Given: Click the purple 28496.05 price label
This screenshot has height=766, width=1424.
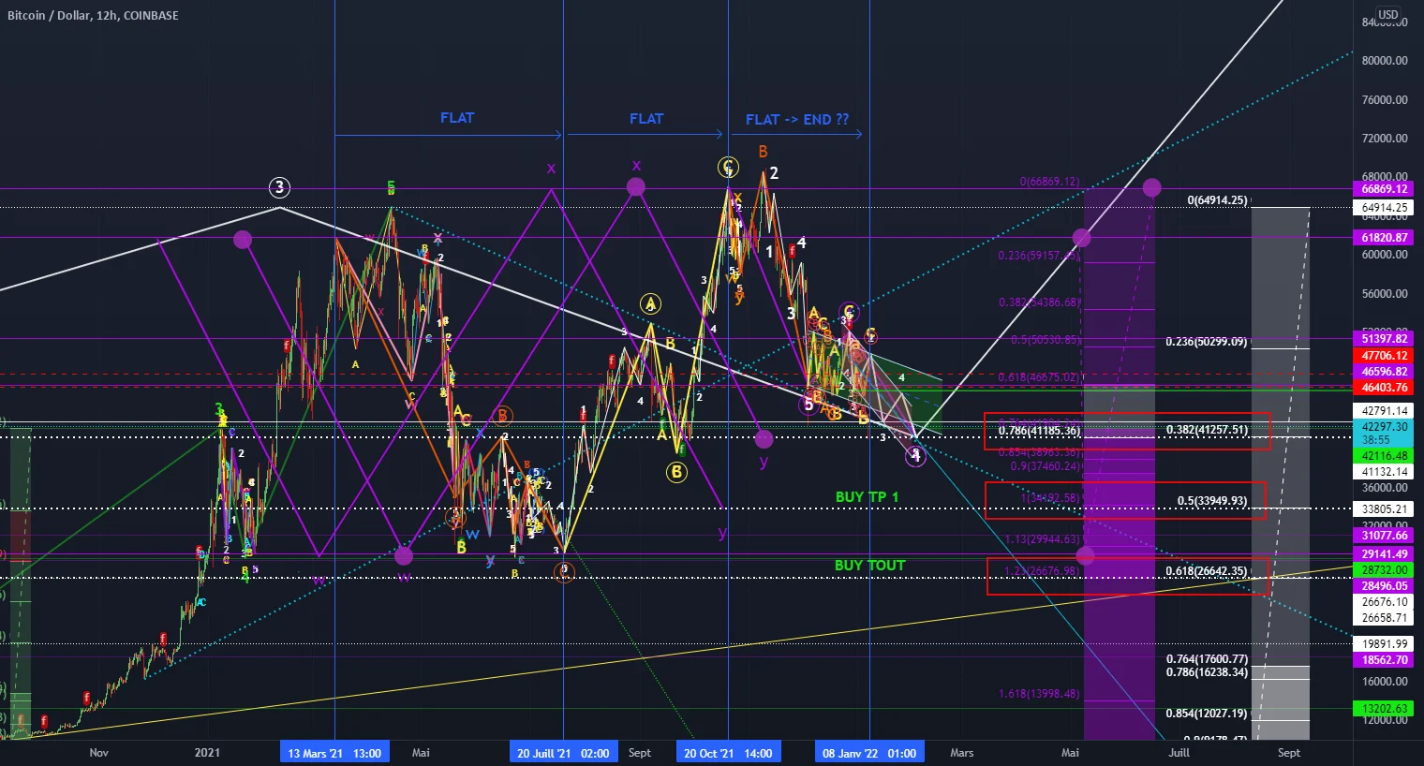Looking at the screenshot, I should click(x=1385, y=586).
